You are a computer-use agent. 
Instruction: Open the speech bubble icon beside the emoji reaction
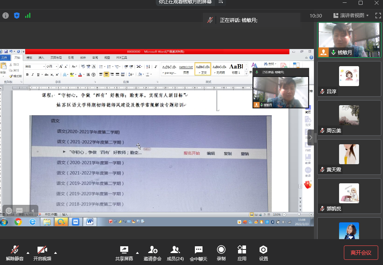[19, 210]
